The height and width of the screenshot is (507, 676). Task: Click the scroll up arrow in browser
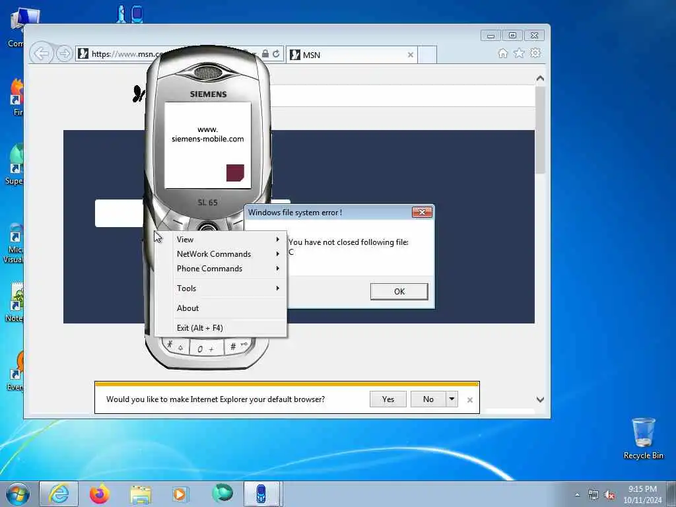tap(540, 79)
